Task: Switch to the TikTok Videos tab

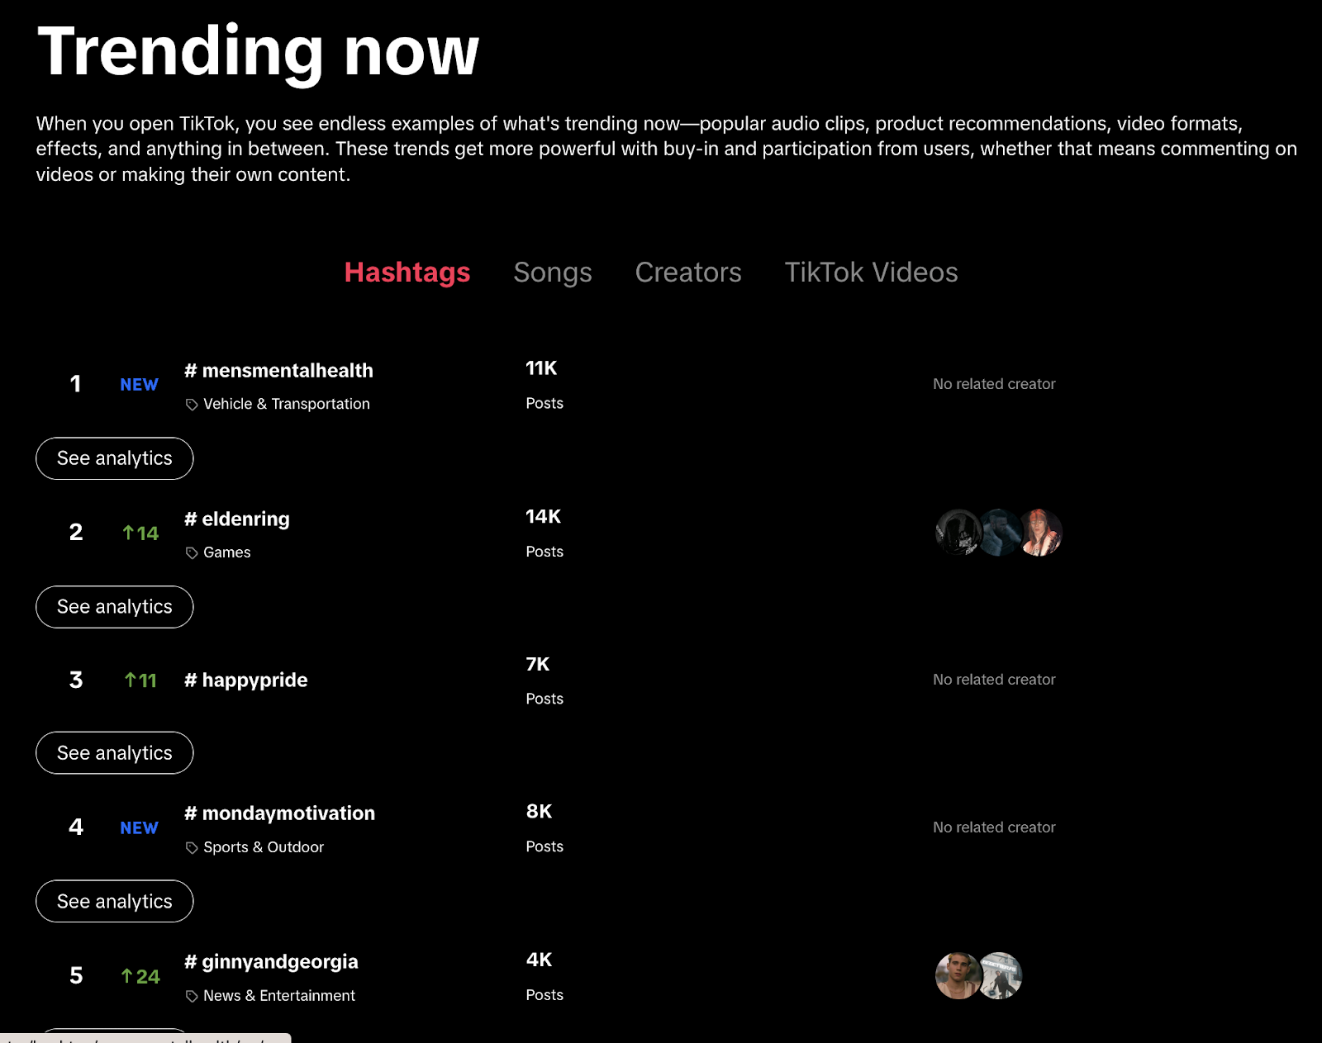Action: pos(872,272)
